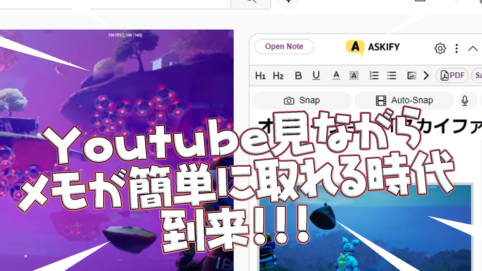Collapse the Askify panel with chevron

[x=473, y=48]
